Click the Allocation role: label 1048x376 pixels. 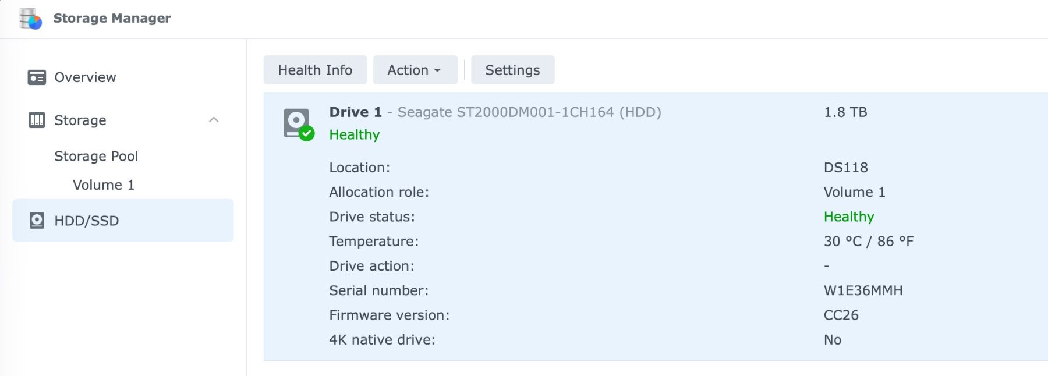[x=379, y=192]
